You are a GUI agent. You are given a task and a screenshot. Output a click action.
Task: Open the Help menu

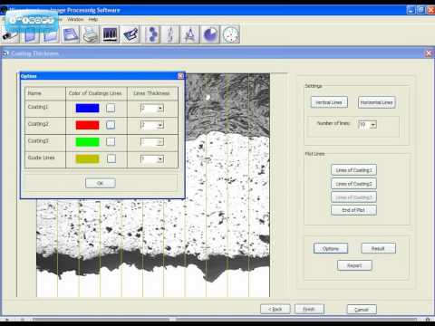click(x=93, y=19)
